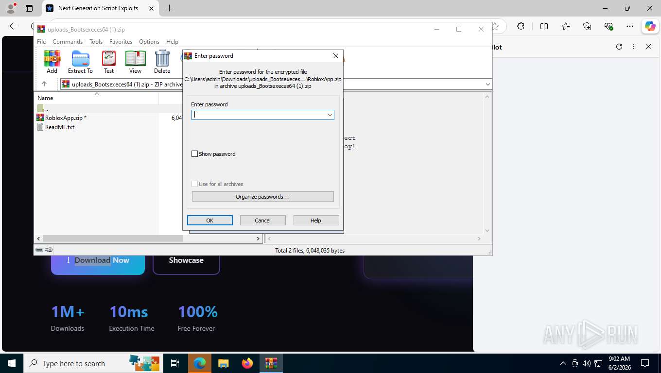Viewport: 661px width, 373px height.
Task: Click the Add toolbar icon in WinRAR
Action: [x=52, y=62]
